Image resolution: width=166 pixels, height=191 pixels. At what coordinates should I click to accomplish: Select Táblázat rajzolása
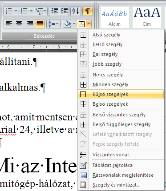[121, 166]
